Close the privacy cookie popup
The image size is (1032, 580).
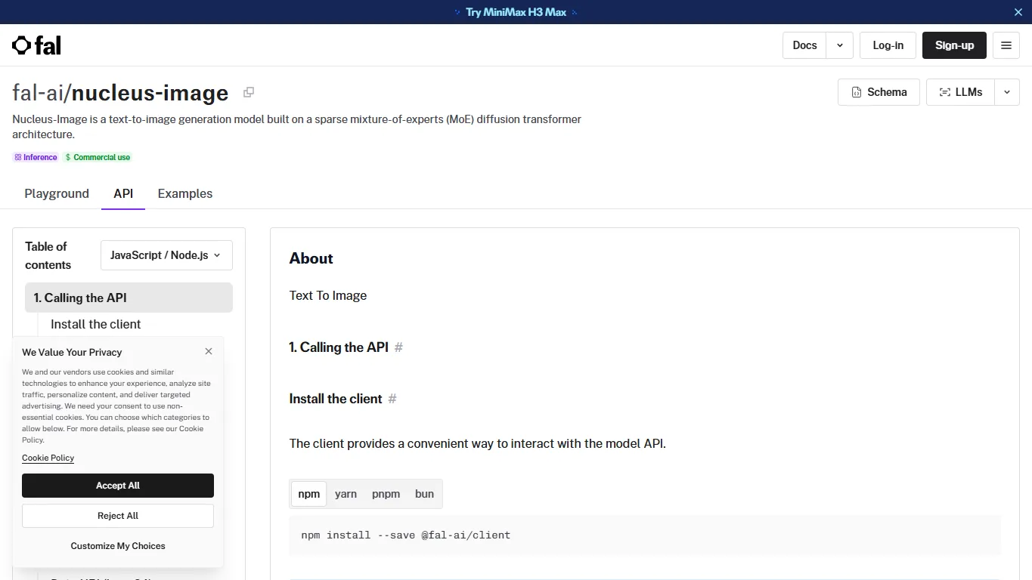[209, 351]
